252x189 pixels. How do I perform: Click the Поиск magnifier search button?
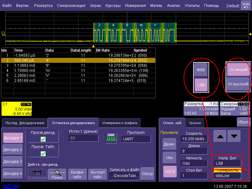pyautogui.click(x=57, y=174)
